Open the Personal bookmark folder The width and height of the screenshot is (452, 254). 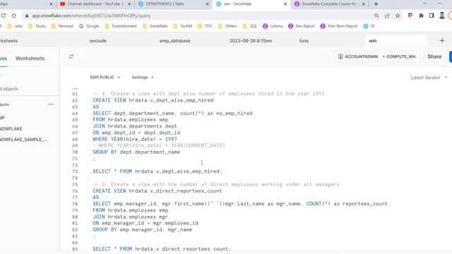pyautogui.click(x=62, y=26)
